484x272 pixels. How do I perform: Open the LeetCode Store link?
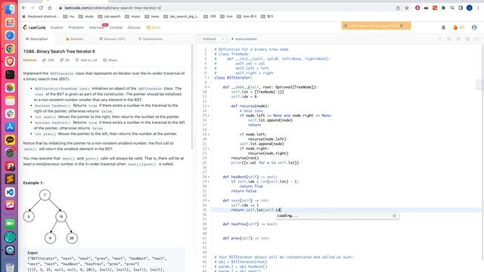(x=154, y=27)
